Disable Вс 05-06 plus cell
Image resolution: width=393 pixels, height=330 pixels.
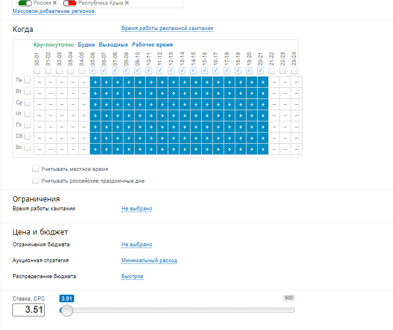[95, 149]
